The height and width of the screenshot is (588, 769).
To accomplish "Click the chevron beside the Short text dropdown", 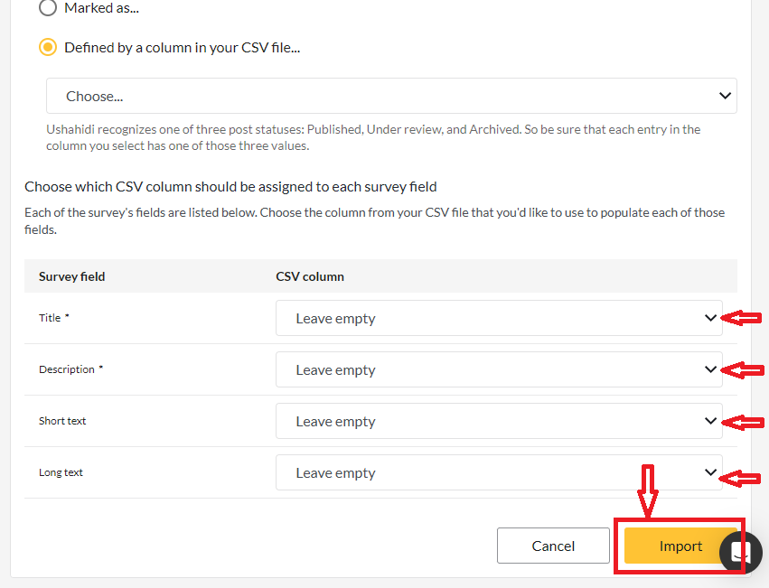I will click(708, 421).
